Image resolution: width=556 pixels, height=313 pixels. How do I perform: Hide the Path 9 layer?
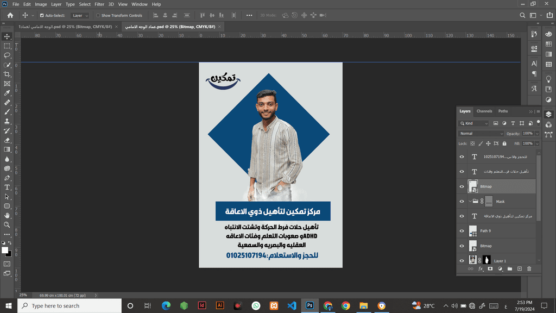click(462, 231)
